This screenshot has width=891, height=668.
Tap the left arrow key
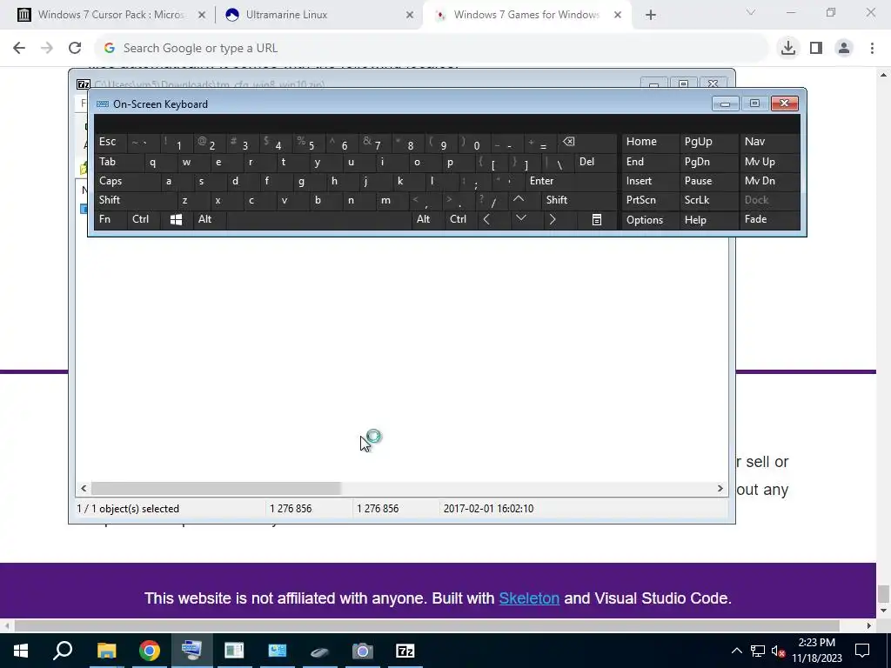pyautogui.click(x=486, y=219)
